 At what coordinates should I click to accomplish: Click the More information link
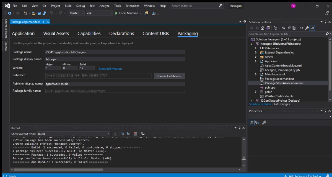point(110,69)
